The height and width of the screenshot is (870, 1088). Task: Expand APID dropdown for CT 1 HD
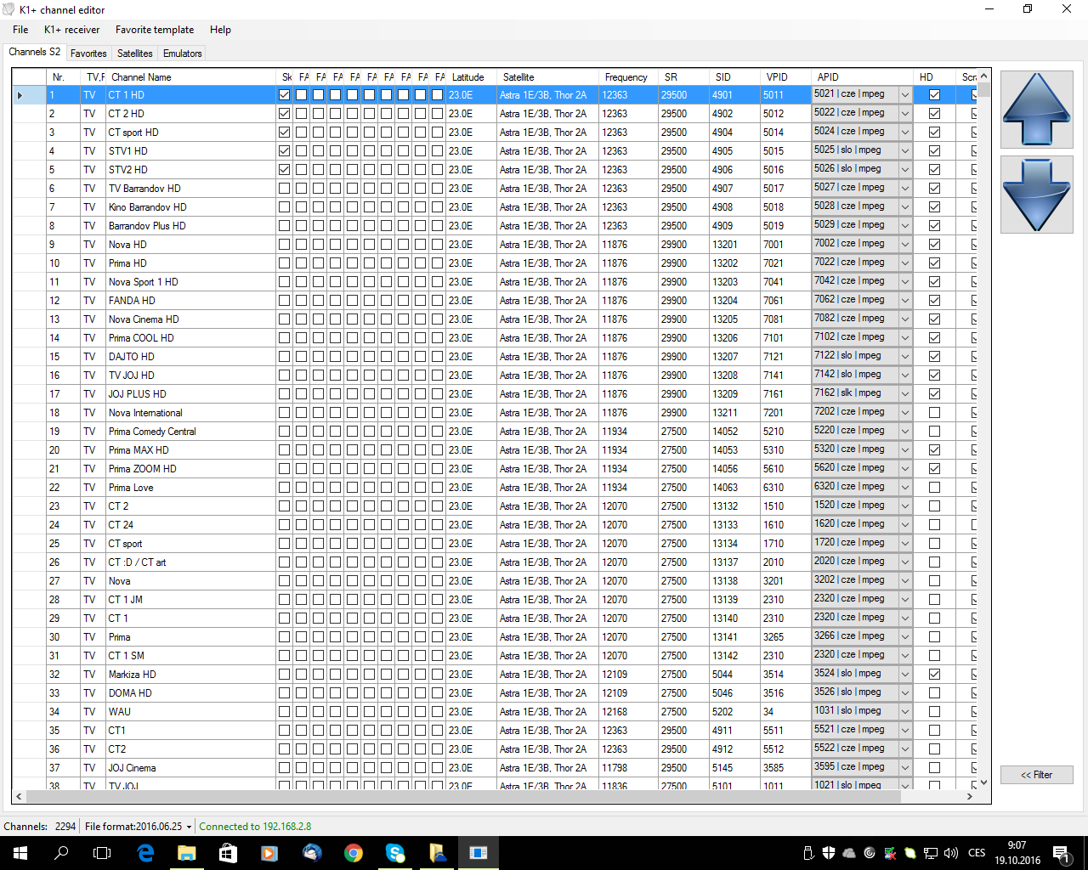(x=904, y=95)
